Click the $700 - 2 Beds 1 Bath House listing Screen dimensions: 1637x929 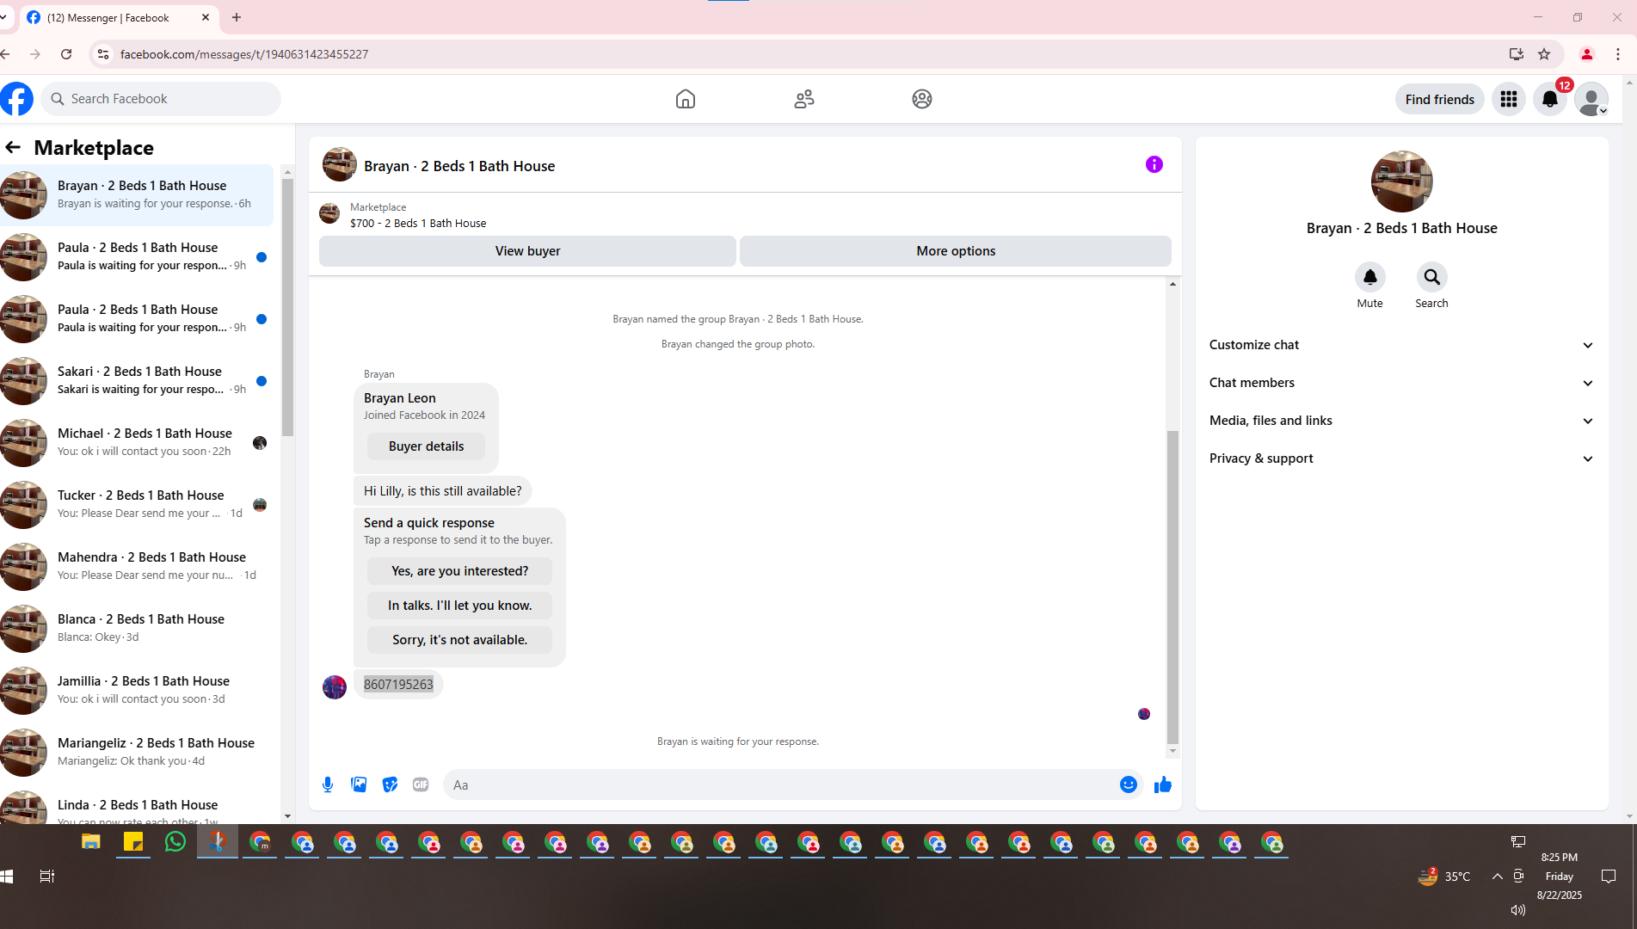pos(418,223)
